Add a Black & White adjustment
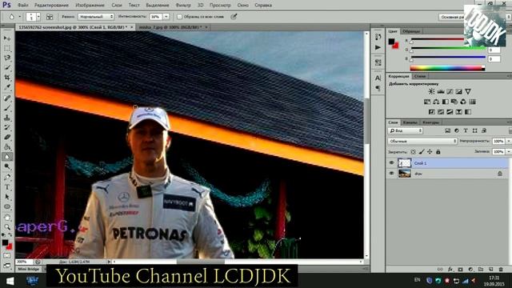The image size is (512, 288). click(x=445, y=102)
